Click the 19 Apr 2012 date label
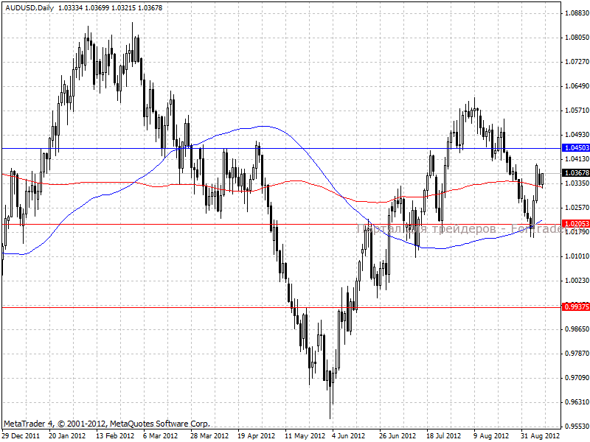This screenshot has width=590, height=442. pos(256,436)
